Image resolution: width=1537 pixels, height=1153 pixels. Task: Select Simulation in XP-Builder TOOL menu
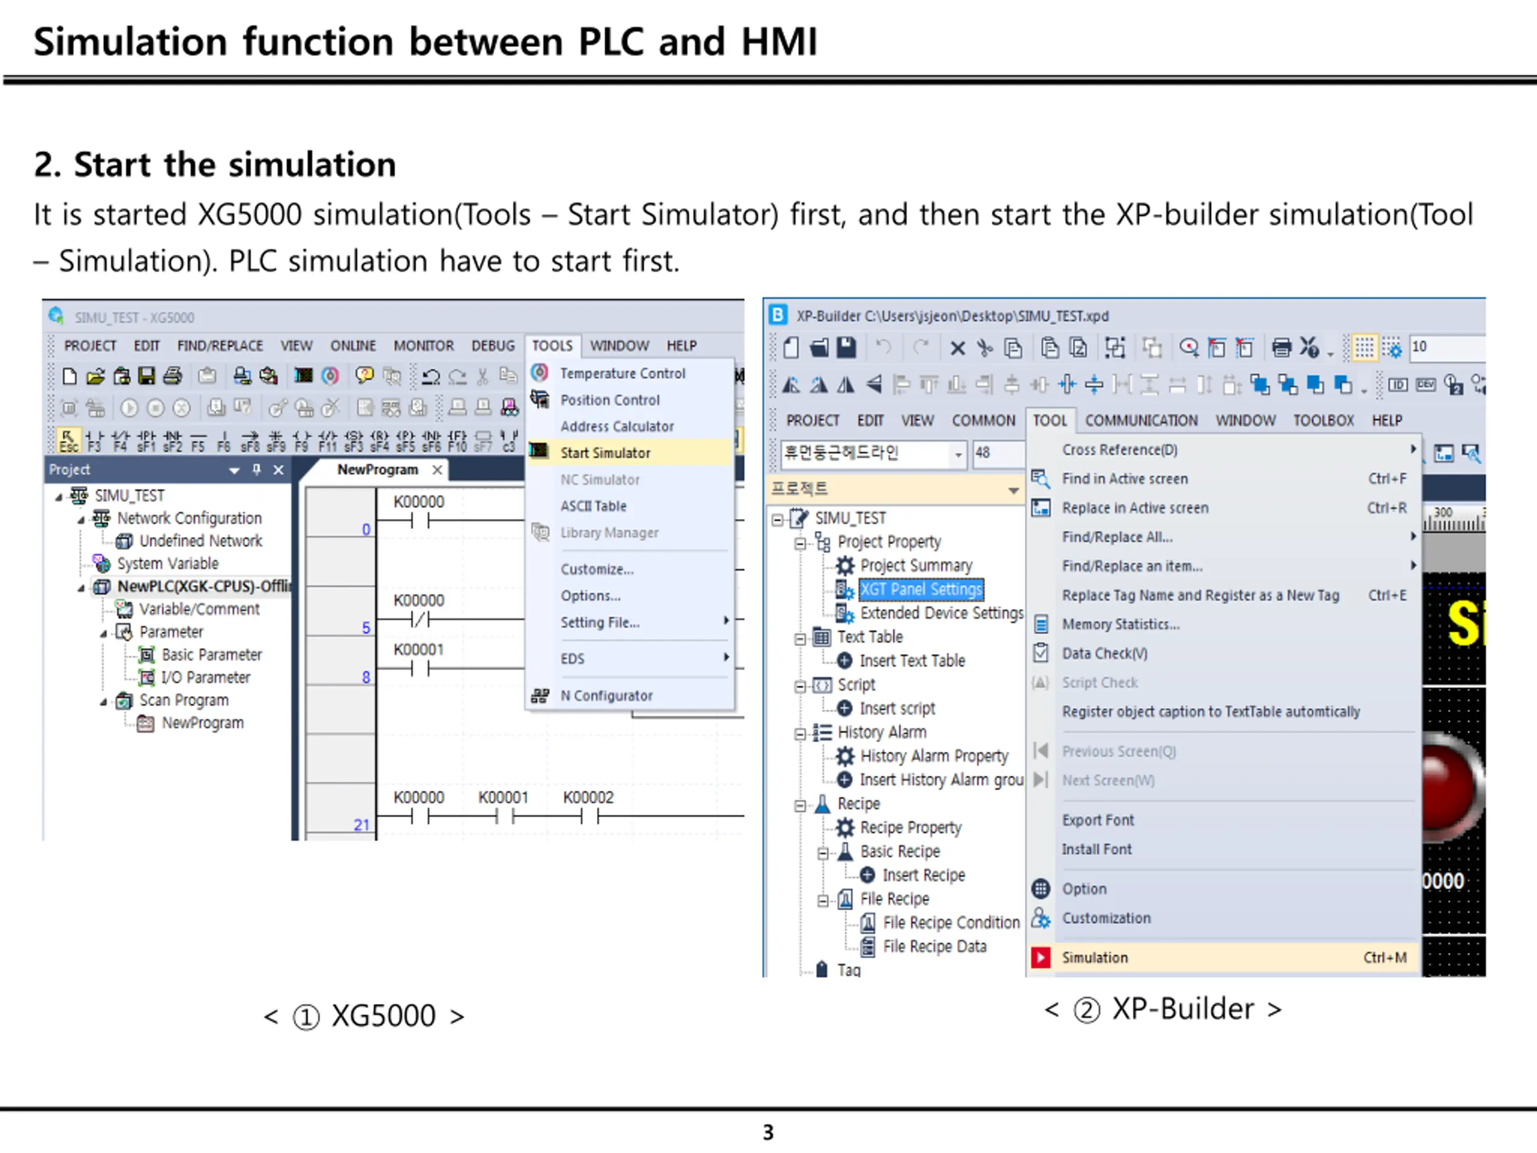tap(1095, 958)
